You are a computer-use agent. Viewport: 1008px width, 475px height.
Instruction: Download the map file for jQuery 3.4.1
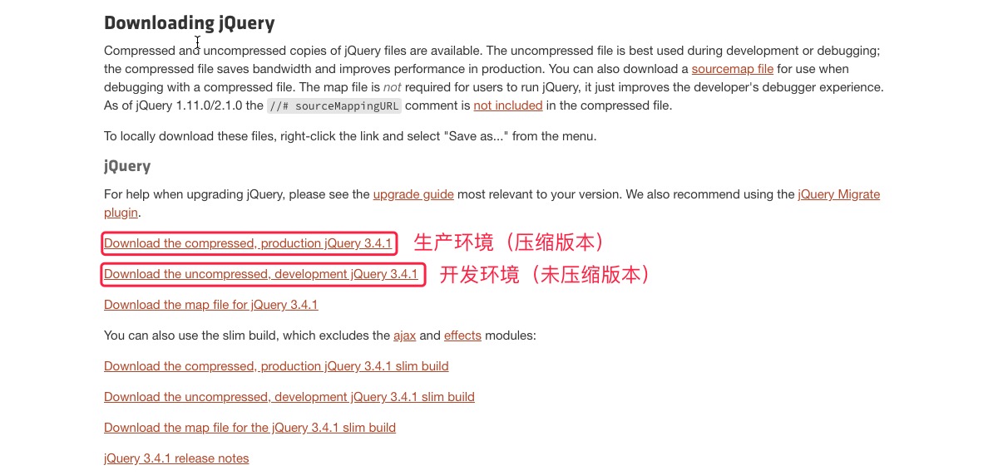tap(211, 305)
